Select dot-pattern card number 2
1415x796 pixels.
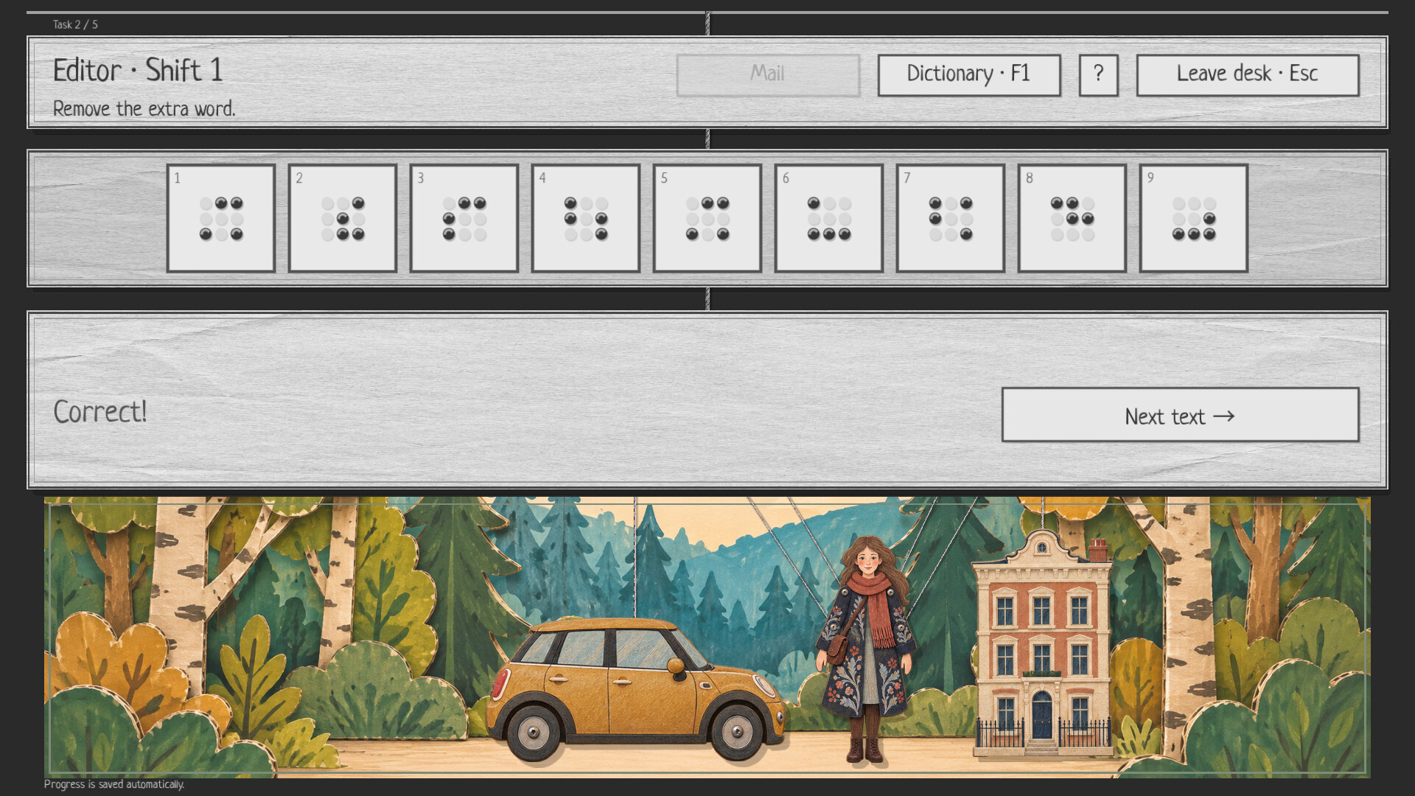(x=343, y=218)
